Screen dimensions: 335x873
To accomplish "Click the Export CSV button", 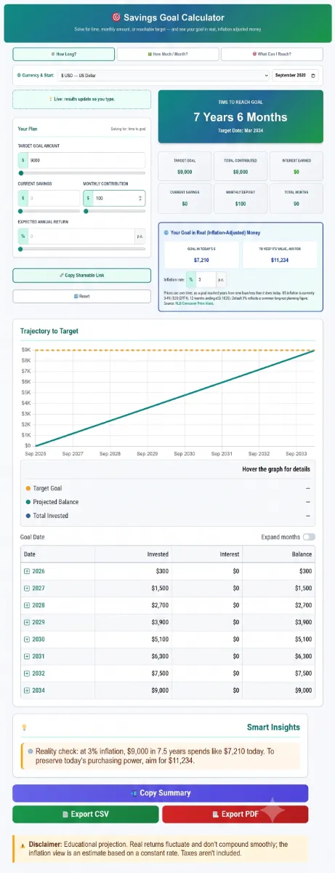I will pos(85,814).
